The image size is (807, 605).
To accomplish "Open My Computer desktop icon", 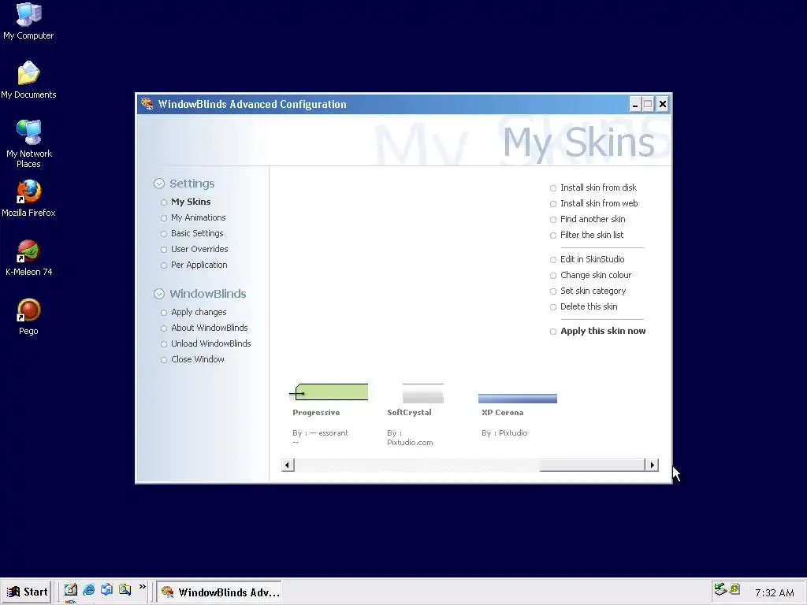I will click(28, 21).
